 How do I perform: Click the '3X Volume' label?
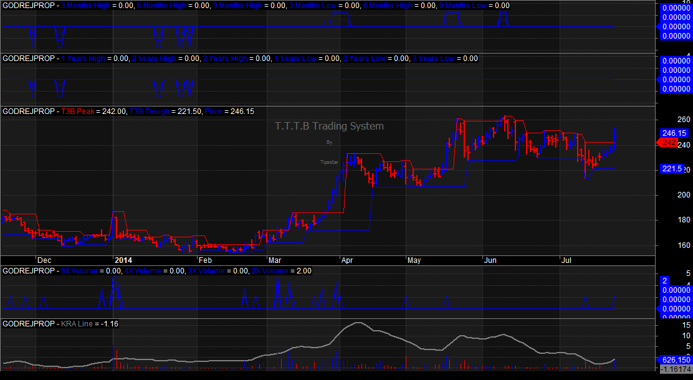(206, 272)
